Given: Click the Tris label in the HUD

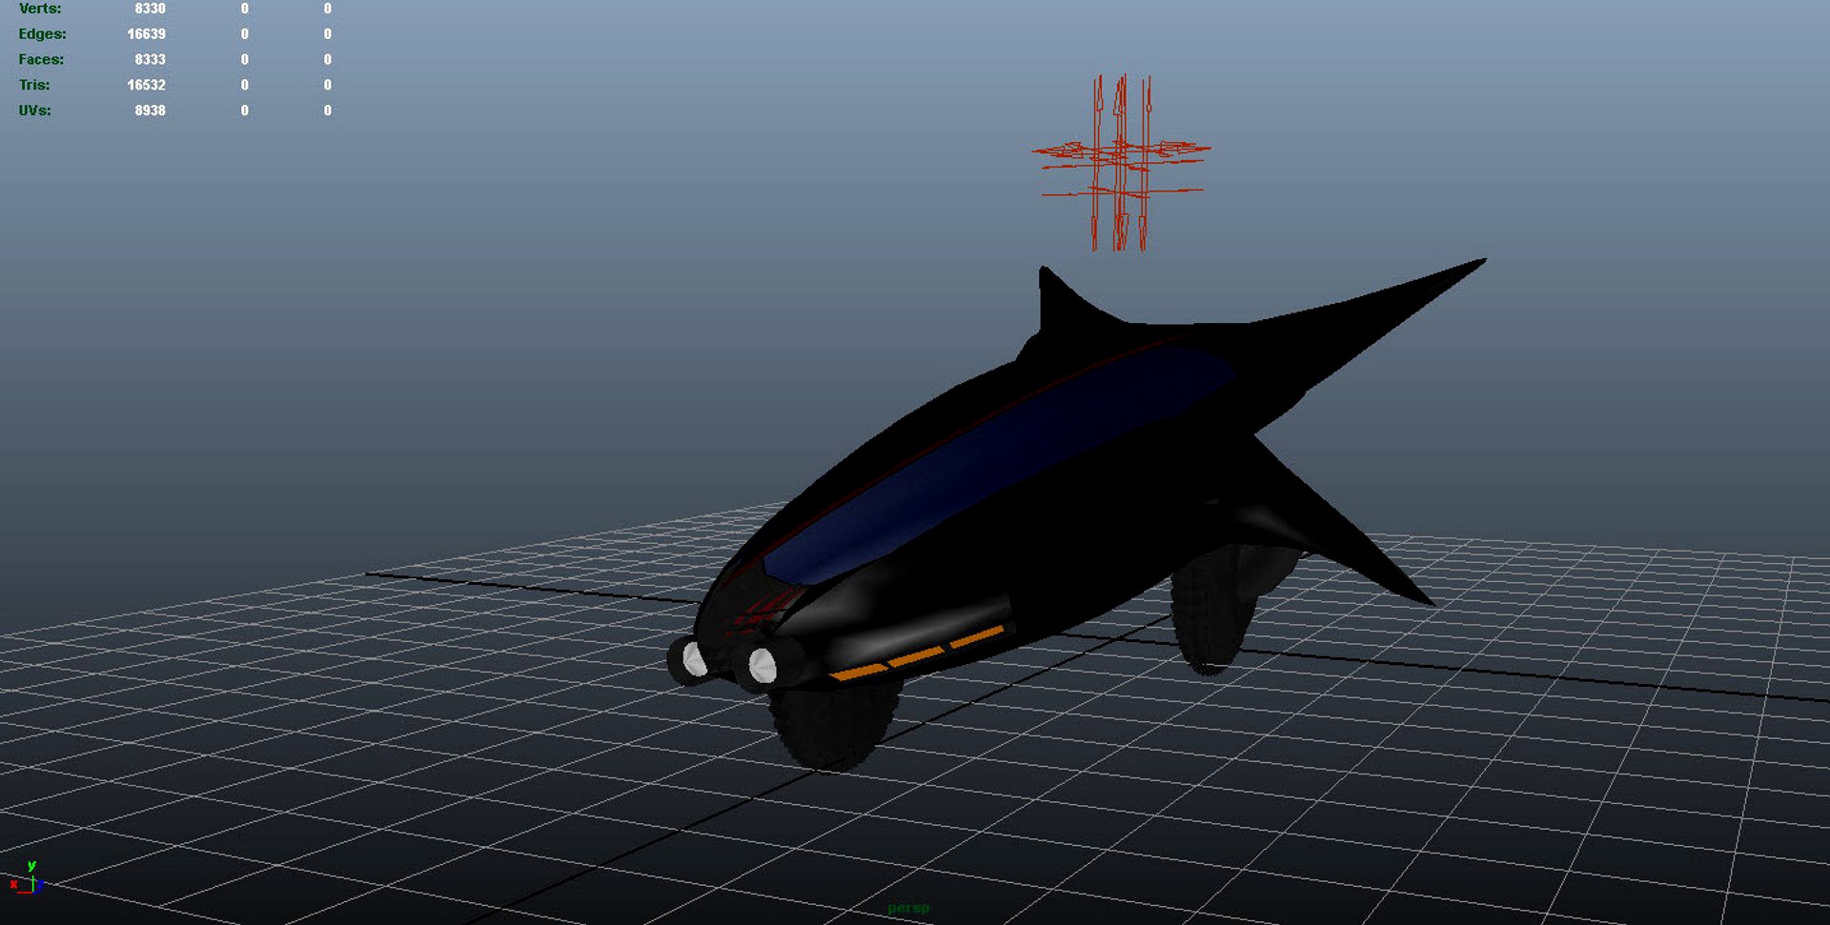Looking at the screenshot, I should (x=32, y=85).
